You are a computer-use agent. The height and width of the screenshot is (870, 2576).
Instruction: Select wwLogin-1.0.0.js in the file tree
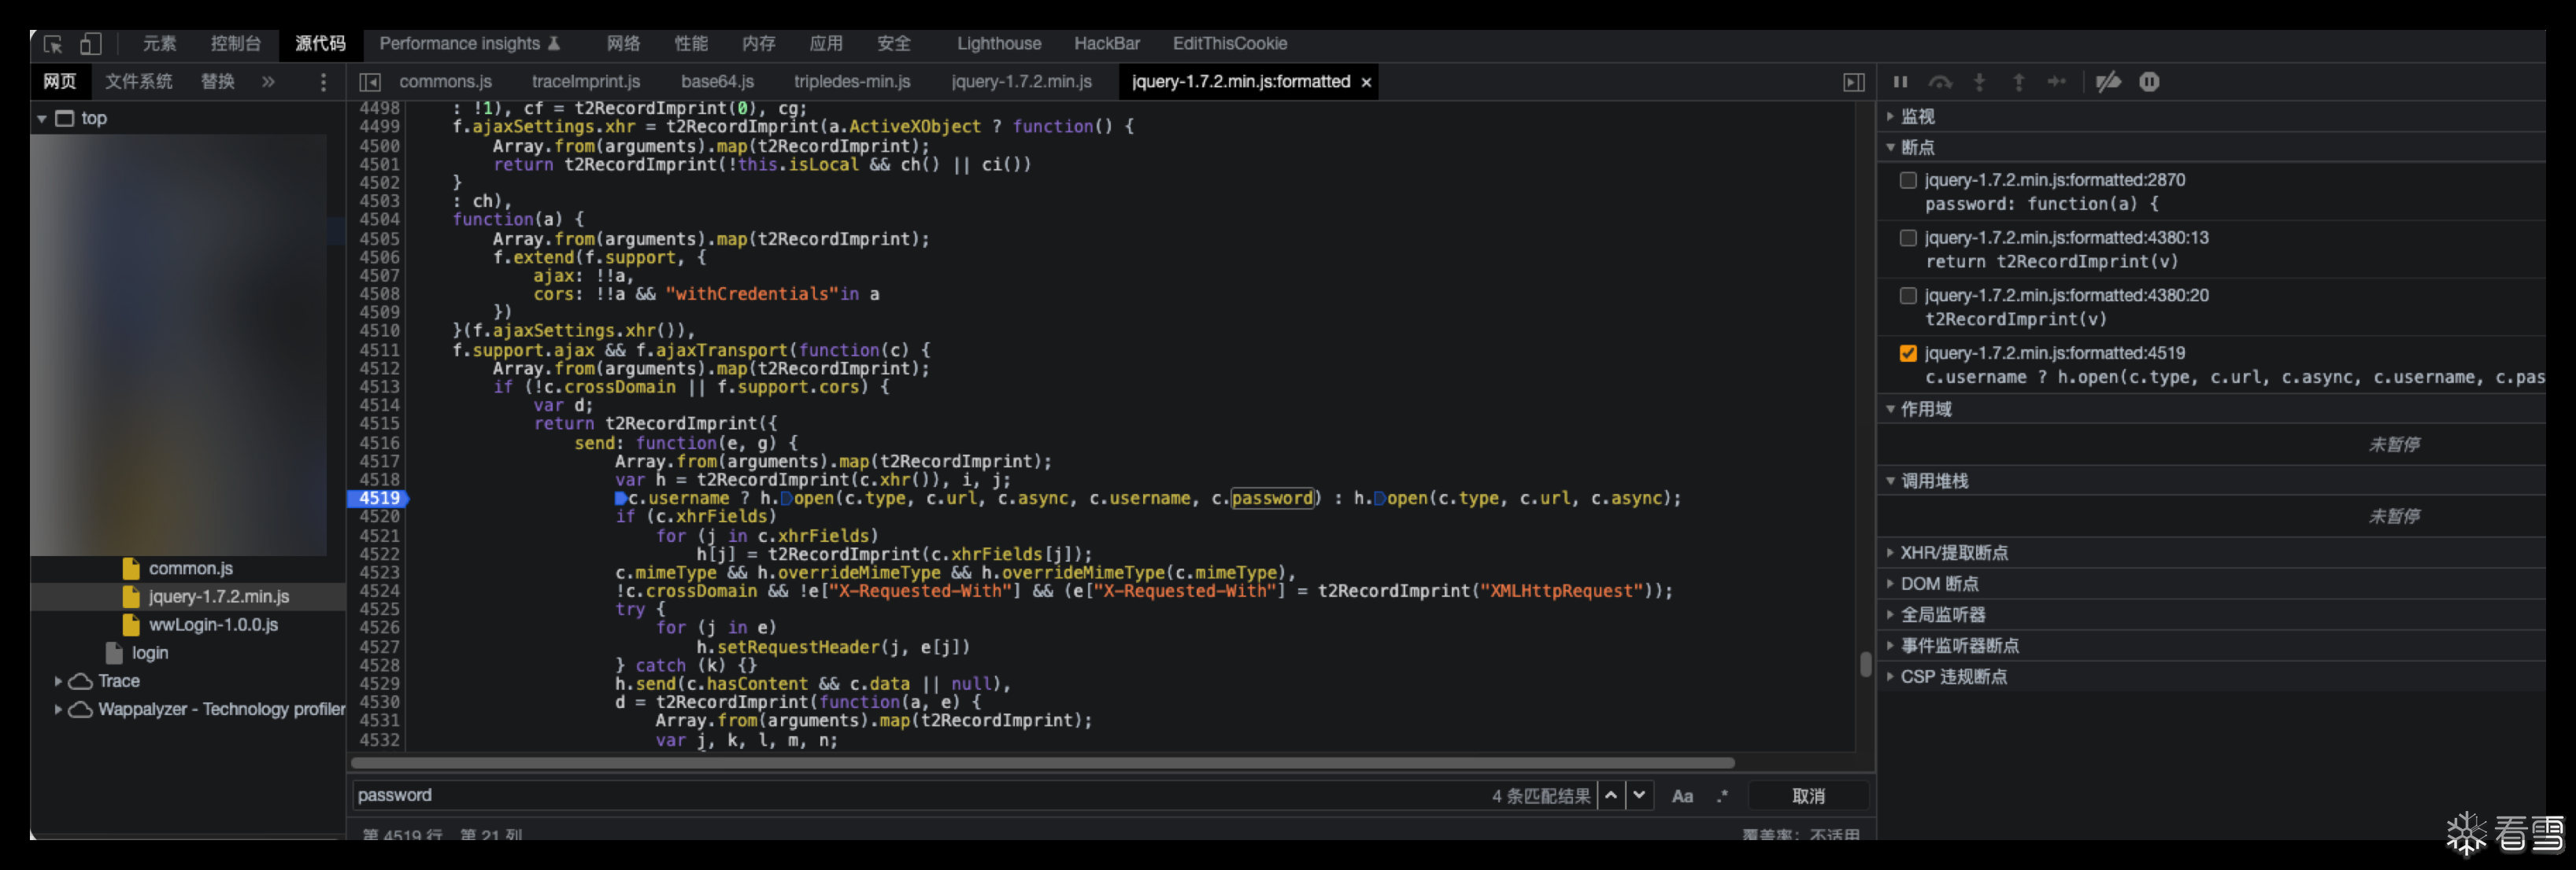coord(213,625)
